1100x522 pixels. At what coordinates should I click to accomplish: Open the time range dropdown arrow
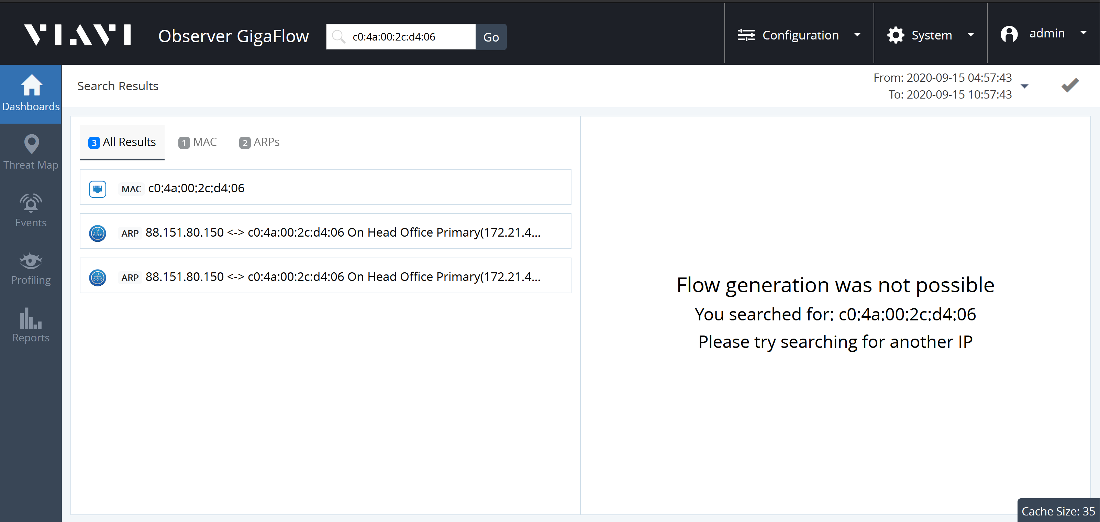point(1024,86)
